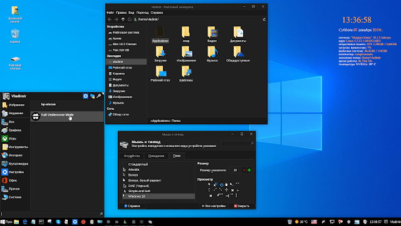The image size is (401, 226).
Task: Select Графика category in start menu
Action: 15,131
